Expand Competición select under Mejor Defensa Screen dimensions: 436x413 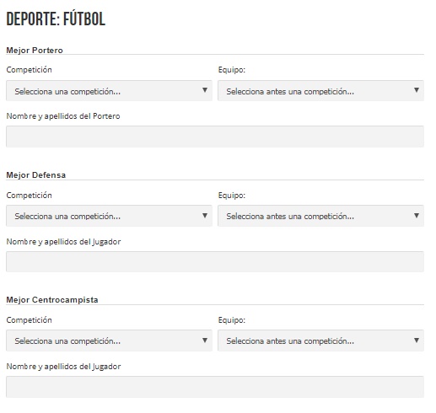pyautogui.click(x=109, y=216)
